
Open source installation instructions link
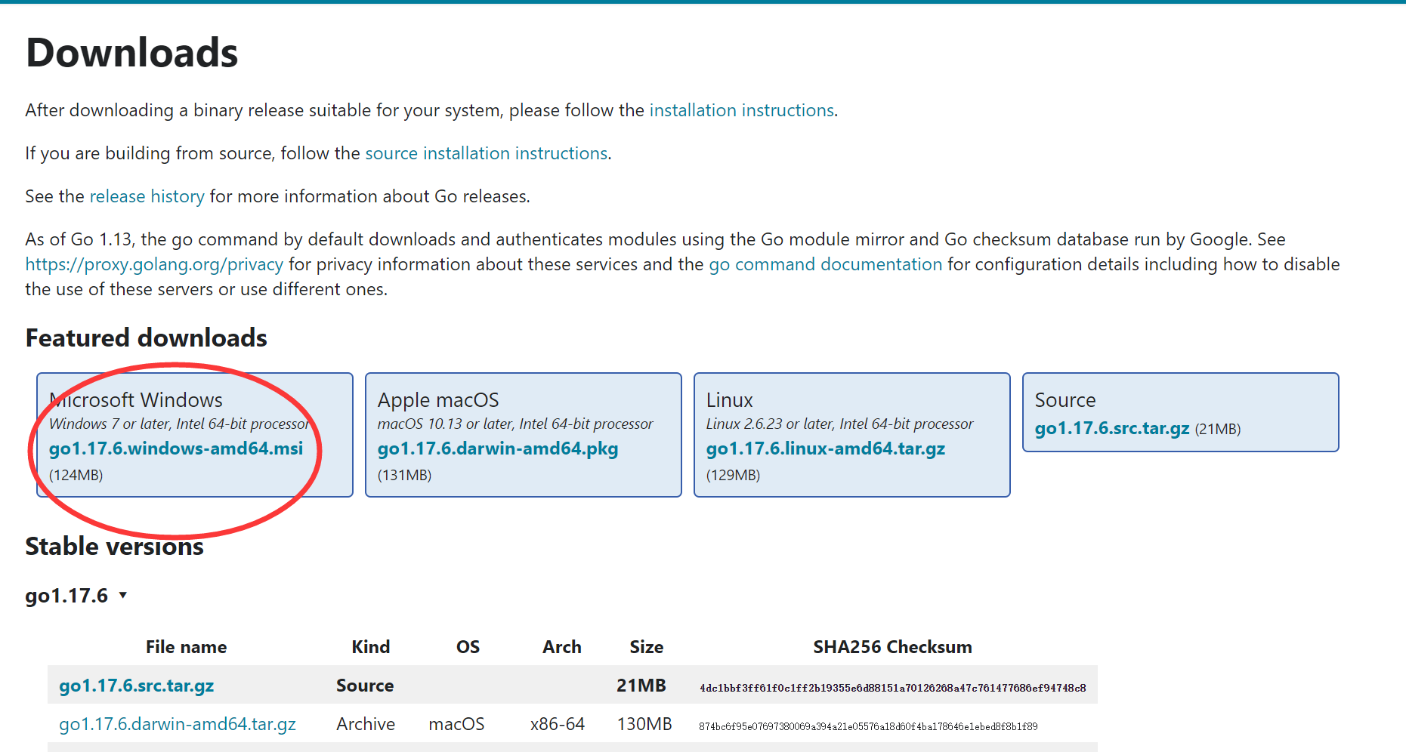(487, 153)
